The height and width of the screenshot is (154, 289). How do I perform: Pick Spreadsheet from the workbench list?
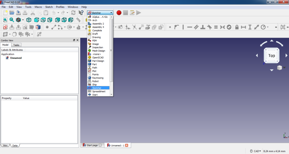point(98,91)
